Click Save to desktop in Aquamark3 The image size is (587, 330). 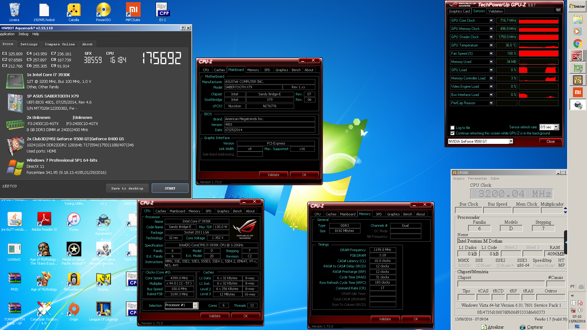(x=127, y=188)
